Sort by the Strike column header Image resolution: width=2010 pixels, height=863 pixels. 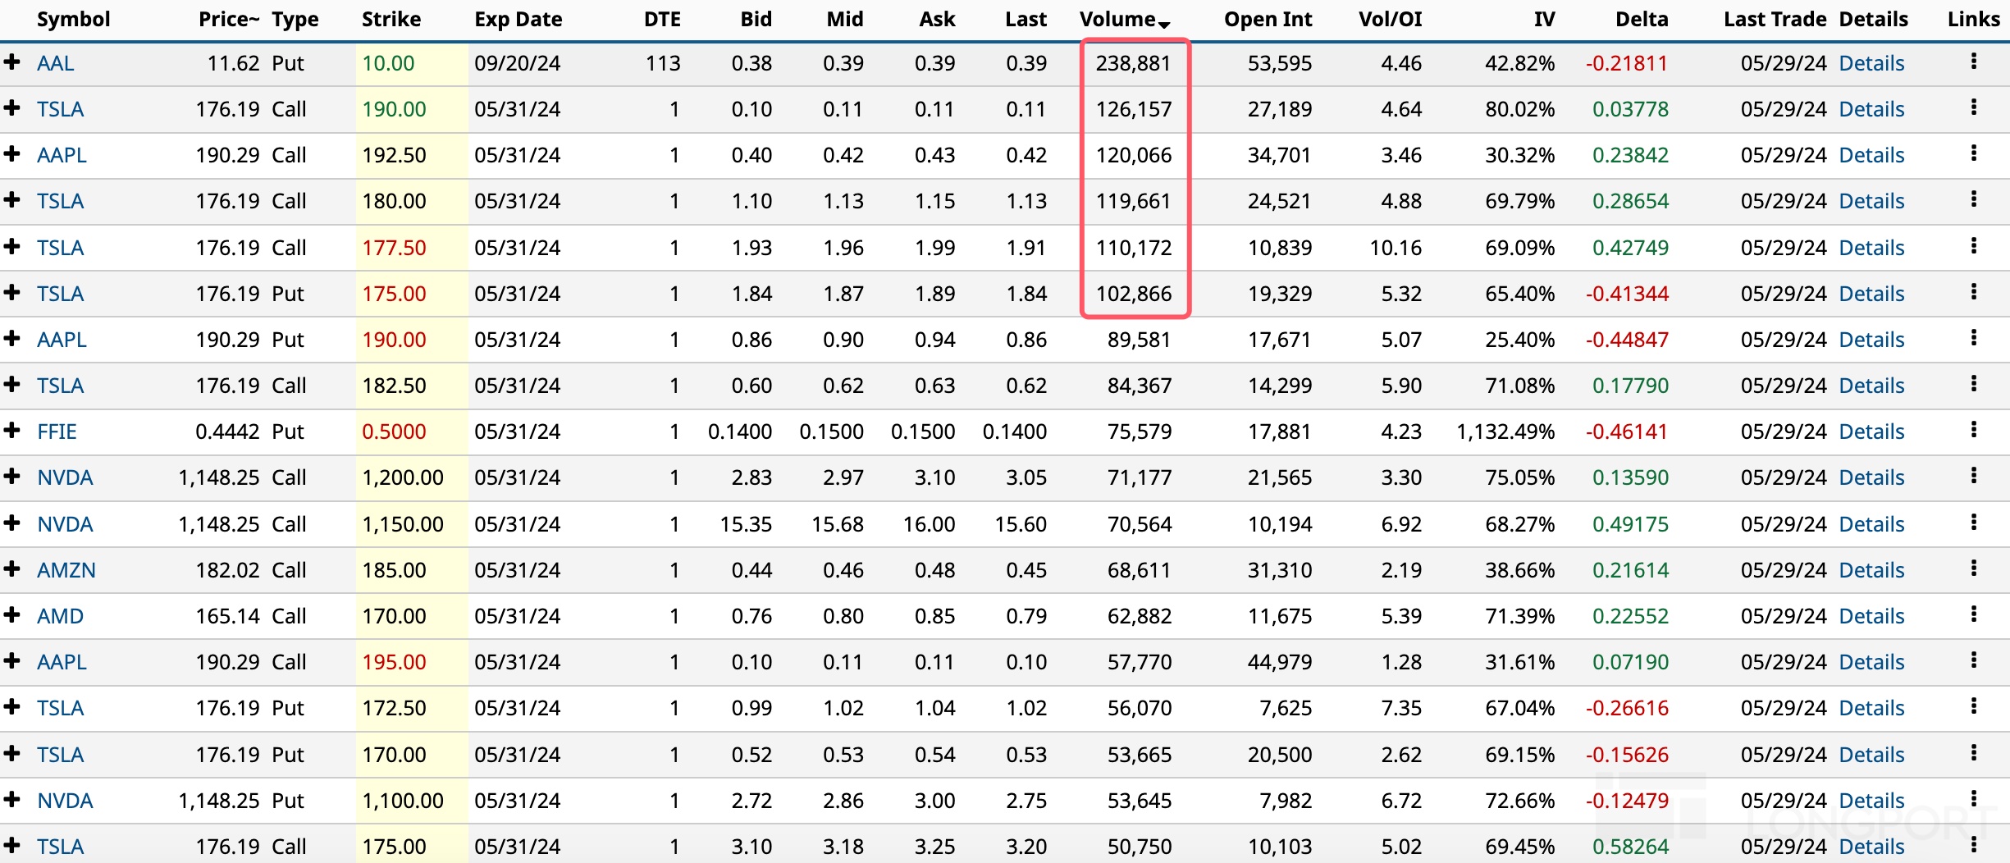click(x=391, y=20)
